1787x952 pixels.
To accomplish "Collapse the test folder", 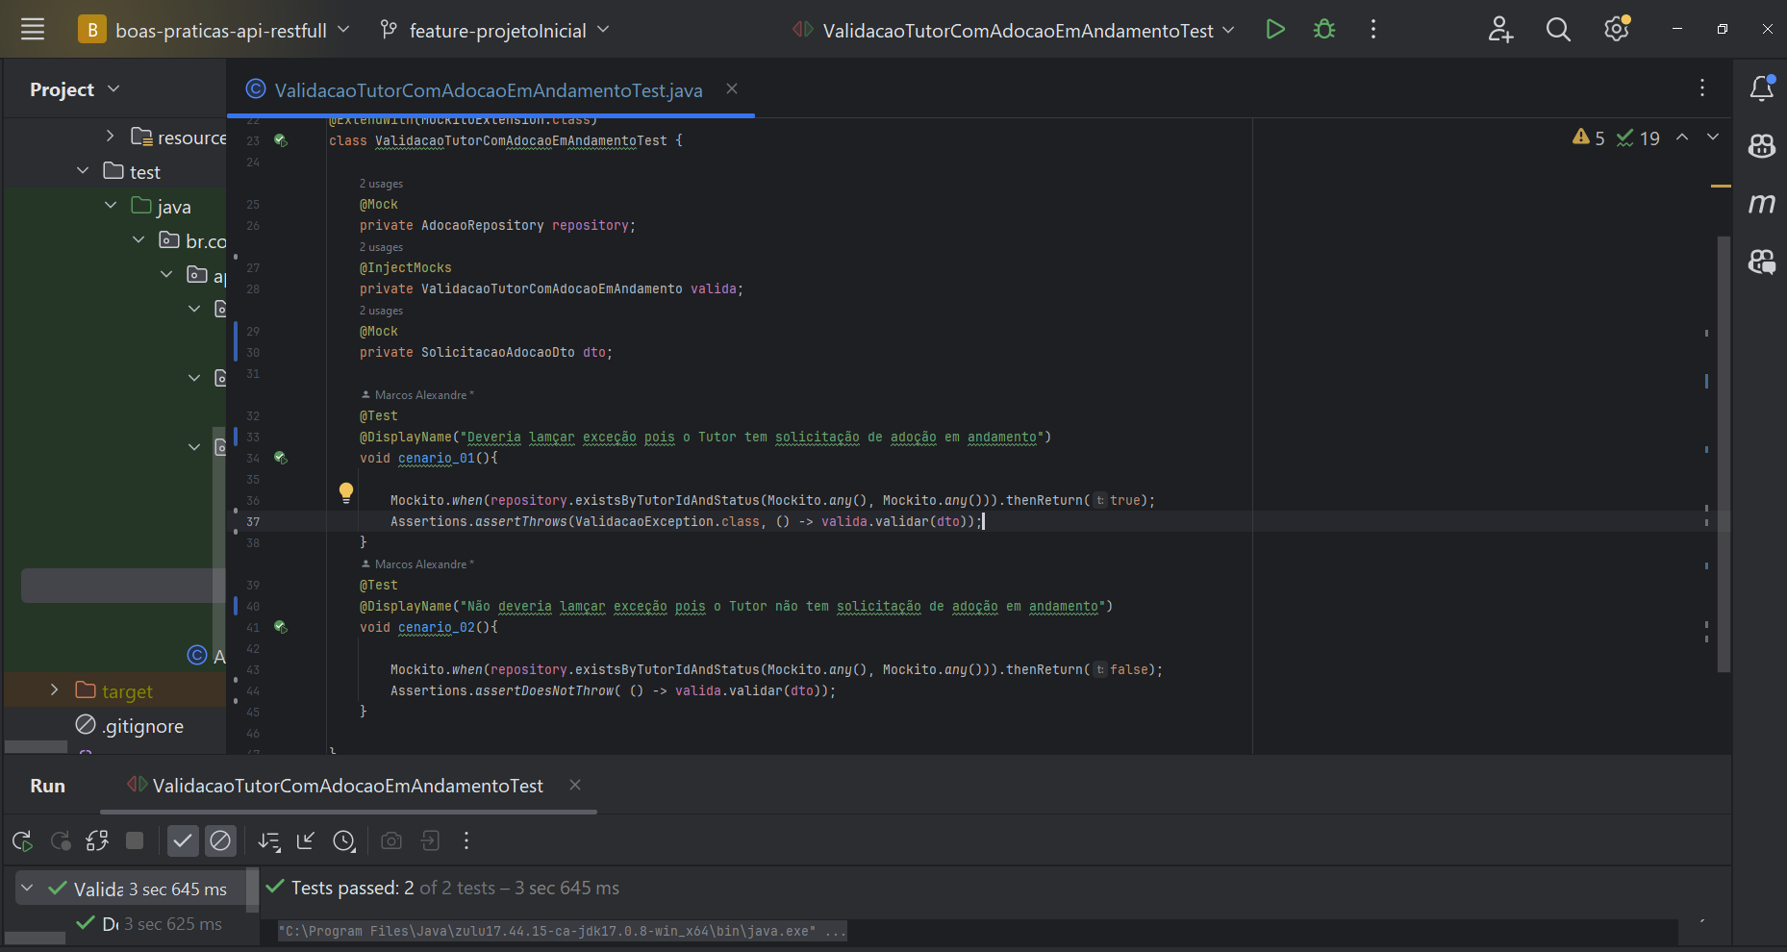I will (x=83, y=171).
